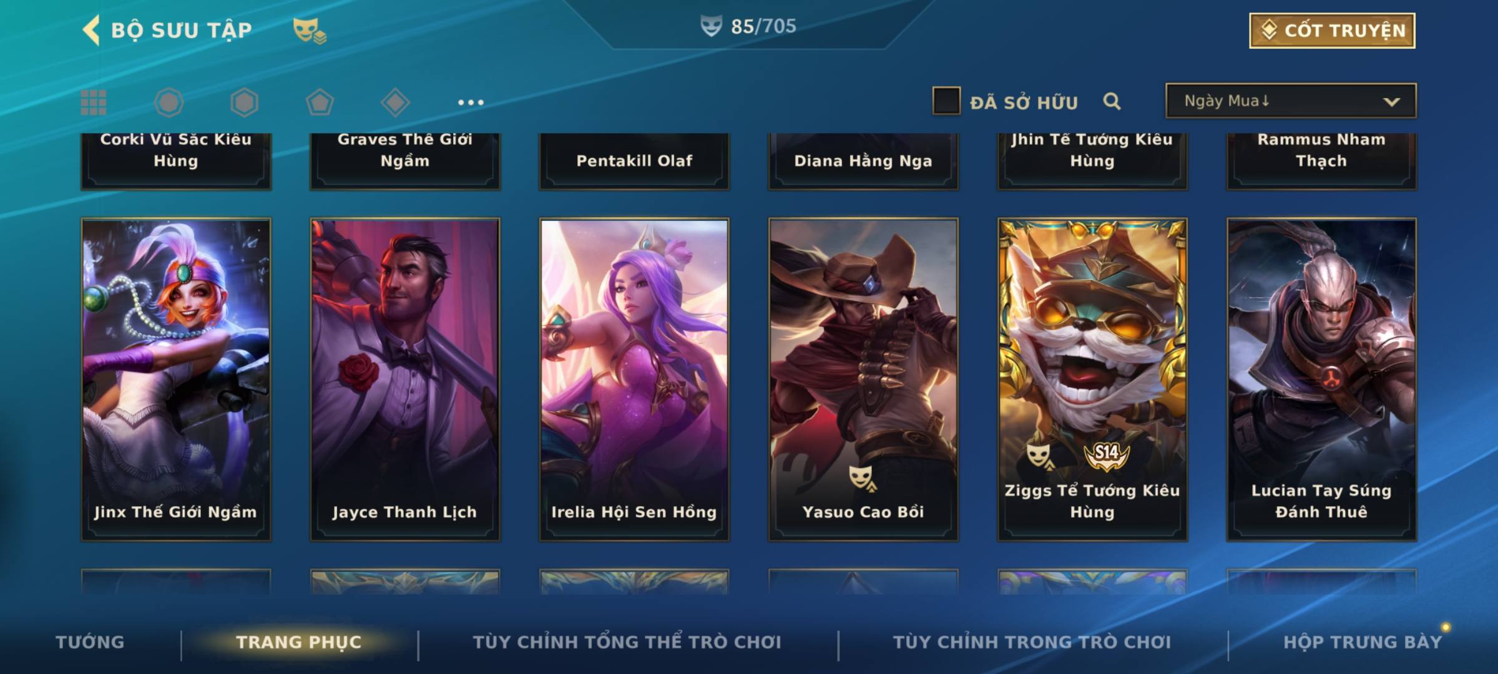Select the Yasuo Cao Bồi skin card
This screenshot has width=1498, height=674.
click(863, 379)
